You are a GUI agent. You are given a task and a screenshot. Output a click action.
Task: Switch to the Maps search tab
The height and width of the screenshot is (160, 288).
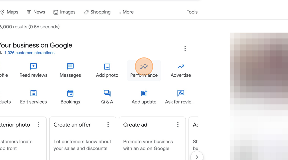9,12
